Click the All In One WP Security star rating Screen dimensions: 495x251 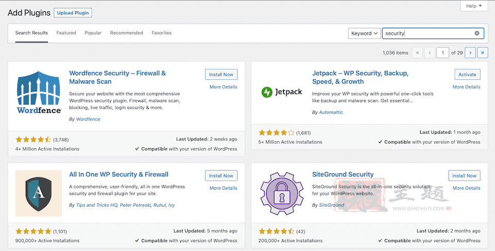pos(33,231)
